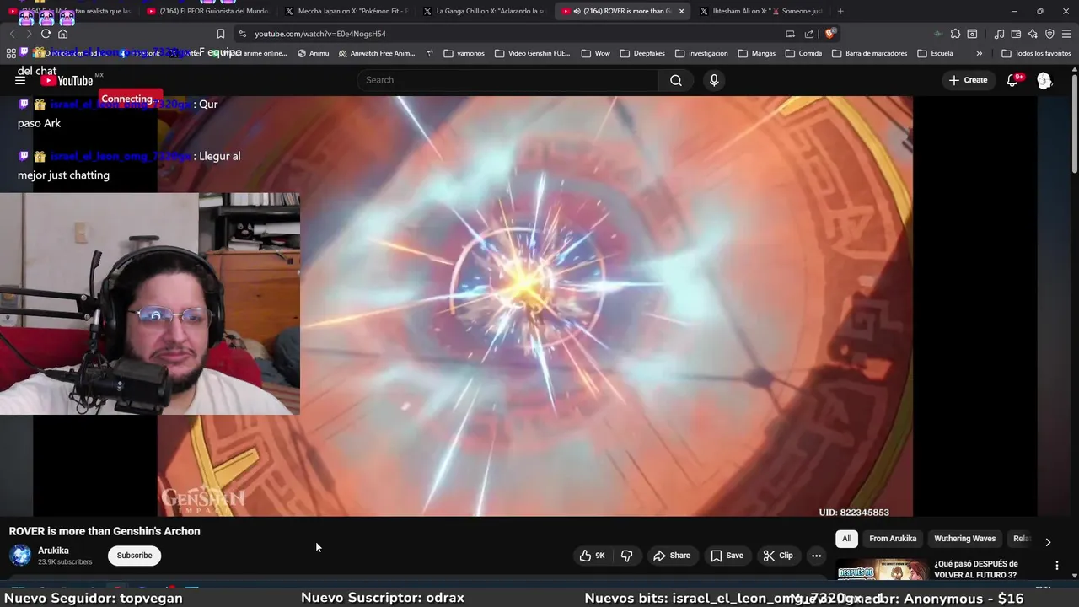
Task: Open the Deepfakes bookmarks folder
Action: [x=642, y=53]
